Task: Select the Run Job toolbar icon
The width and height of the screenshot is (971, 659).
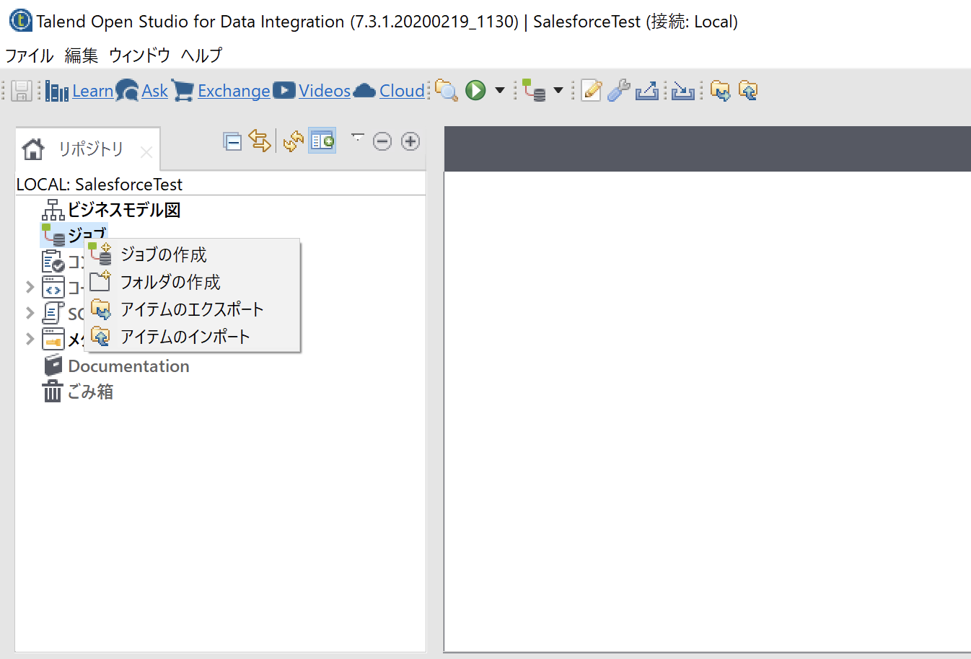Action: tap(475, 90)
